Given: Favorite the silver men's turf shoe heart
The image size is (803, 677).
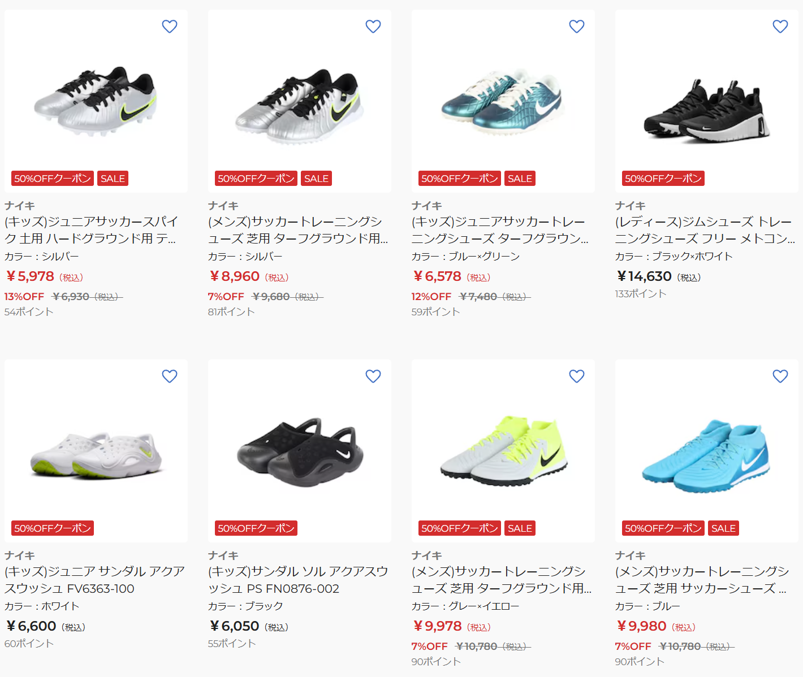Looking at the screenshot, I should (373, 27).
